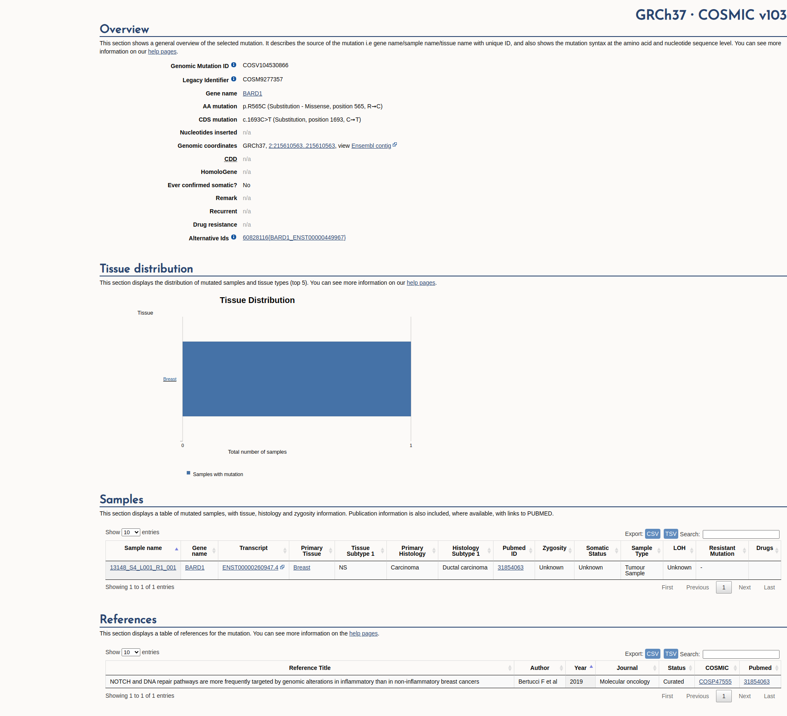
Task: Go to page 1 in Samples pagination
Action: (724, 587)
